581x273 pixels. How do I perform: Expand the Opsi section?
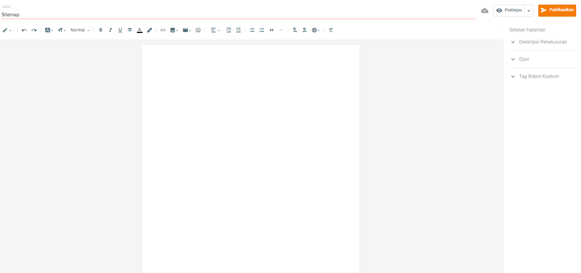pyautogui.click(x=542, y=59)
